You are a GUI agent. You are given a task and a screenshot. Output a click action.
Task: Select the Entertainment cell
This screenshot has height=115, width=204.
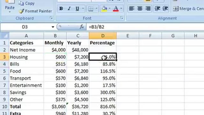tap(26, 85)
